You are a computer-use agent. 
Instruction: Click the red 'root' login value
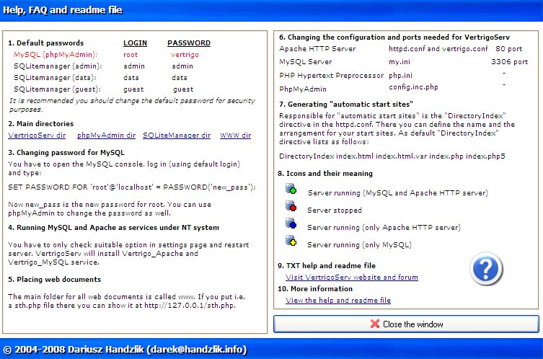pos(131,55)
